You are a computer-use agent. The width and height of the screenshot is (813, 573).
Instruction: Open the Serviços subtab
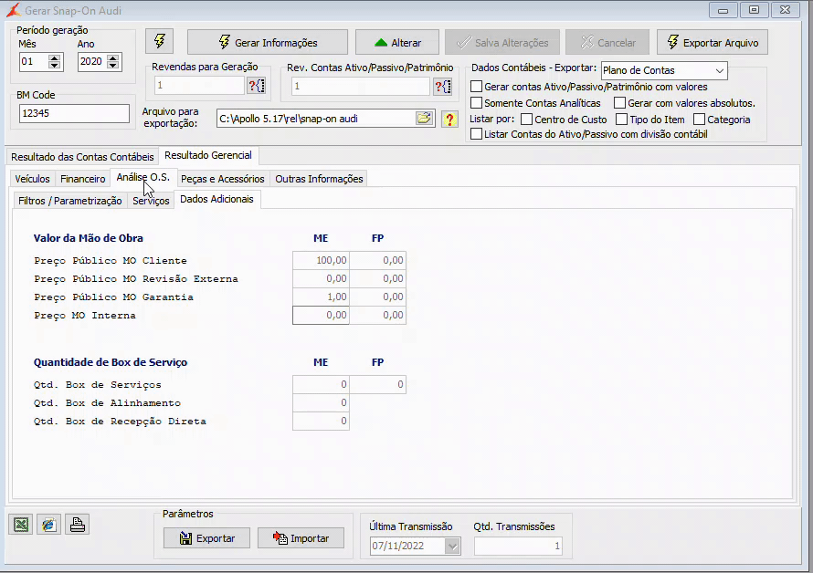click(151, 201)
